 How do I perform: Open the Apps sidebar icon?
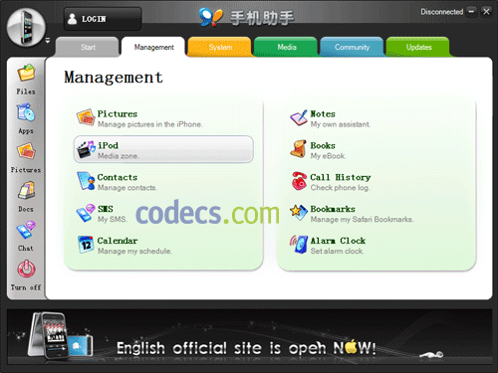pyautogui.click(x=26, y=112)
